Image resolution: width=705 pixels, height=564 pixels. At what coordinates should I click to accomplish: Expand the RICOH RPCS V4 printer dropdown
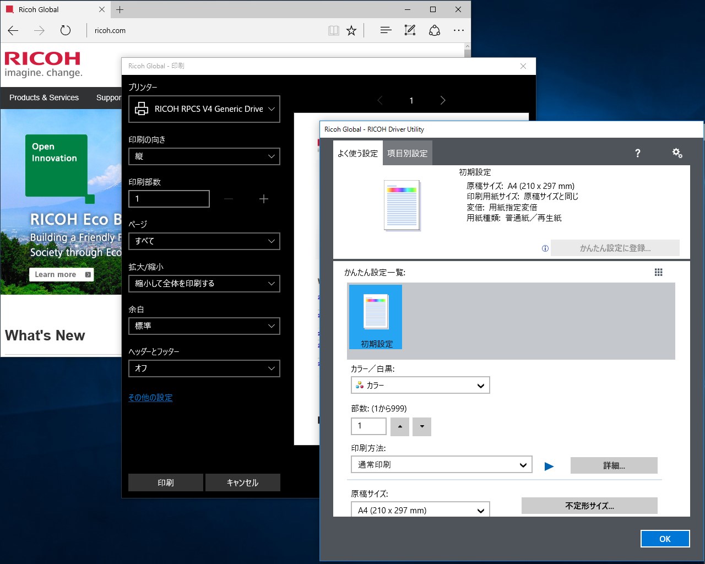tap(204, 109)
